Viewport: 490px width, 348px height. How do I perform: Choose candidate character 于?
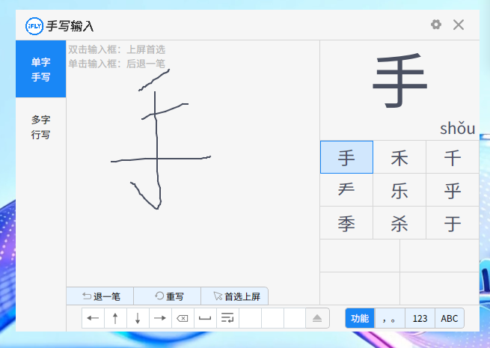pyautogui.click(x=453, y=223)
